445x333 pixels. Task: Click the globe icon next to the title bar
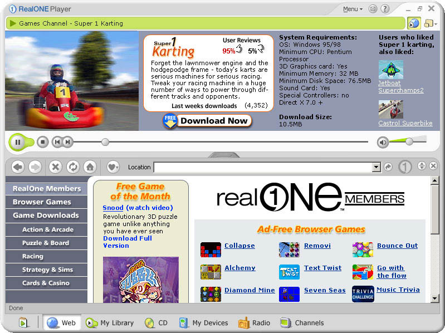point(414,23)
